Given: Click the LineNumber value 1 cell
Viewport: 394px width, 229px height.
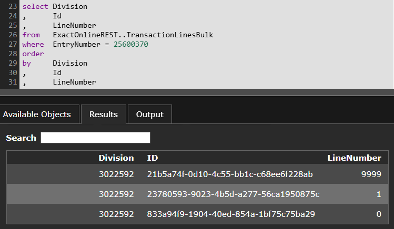Looking at the screenshot, I should pyautogui.click(x=378, y=194).
